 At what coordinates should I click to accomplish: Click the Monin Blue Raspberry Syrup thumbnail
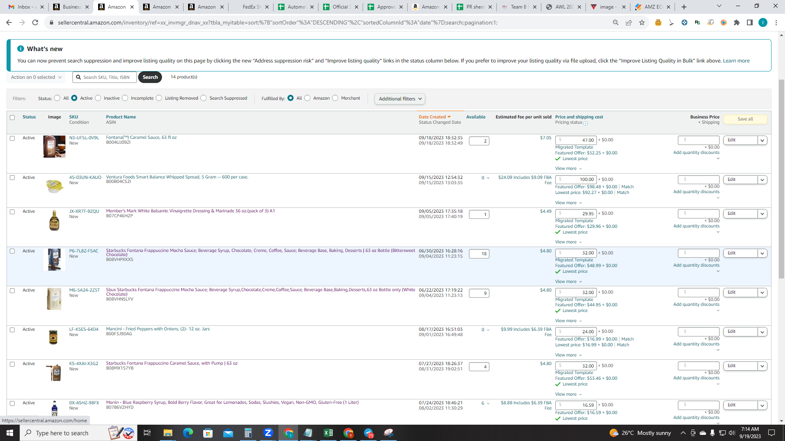(x=54, y=409)
